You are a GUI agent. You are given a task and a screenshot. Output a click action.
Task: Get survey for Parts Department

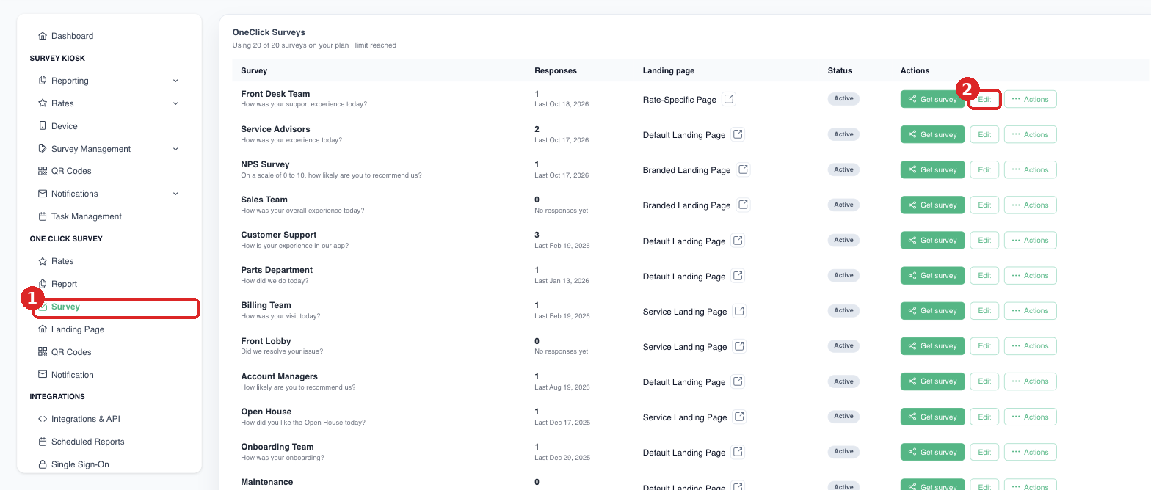[x=932, y=275]
